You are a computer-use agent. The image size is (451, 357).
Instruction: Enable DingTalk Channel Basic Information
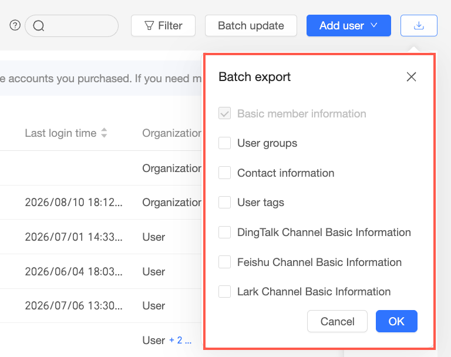(224, 232)
